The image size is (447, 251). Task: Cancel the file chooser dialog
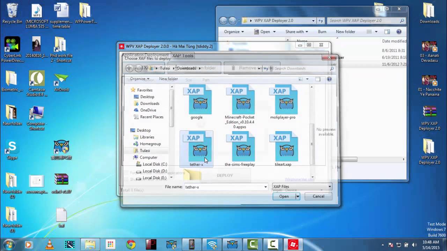[318, 196]
